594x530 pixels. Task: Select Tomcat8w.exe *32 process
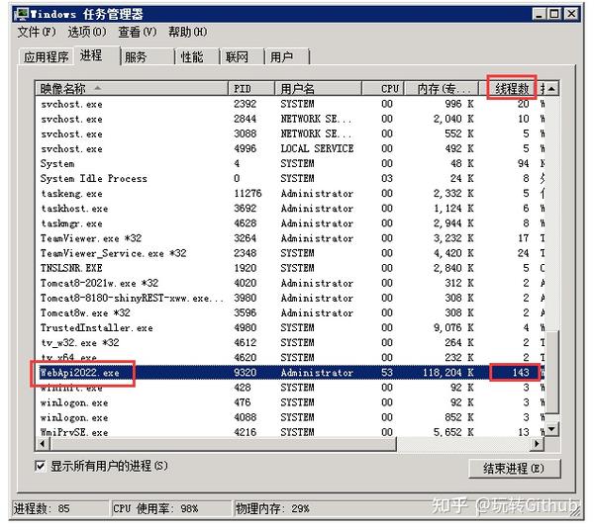pyautogui.click(x=289, y=312)
